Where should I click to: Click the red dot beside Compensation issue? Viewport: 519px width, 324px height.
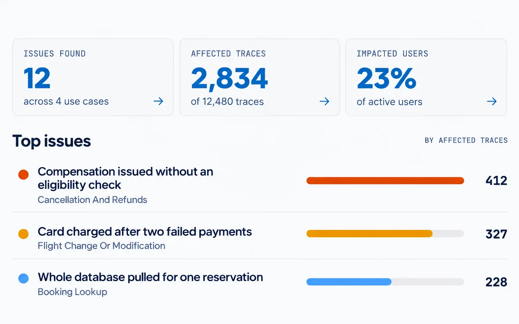pos(23,175)
